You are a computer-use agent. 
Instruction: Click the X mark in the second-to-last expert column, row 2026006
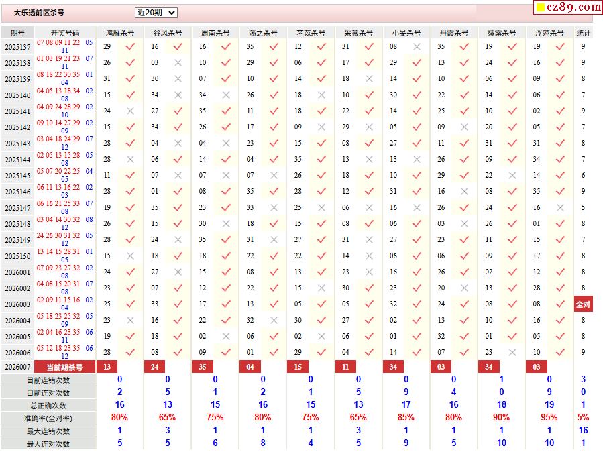pyautogui.click(x=512, y=352)
